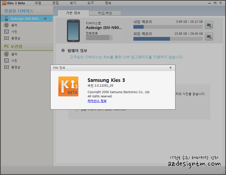Screen dimensions: 226x175
Task: Select the partially hidden radio button behind dialog
Action: click(77, 110)
